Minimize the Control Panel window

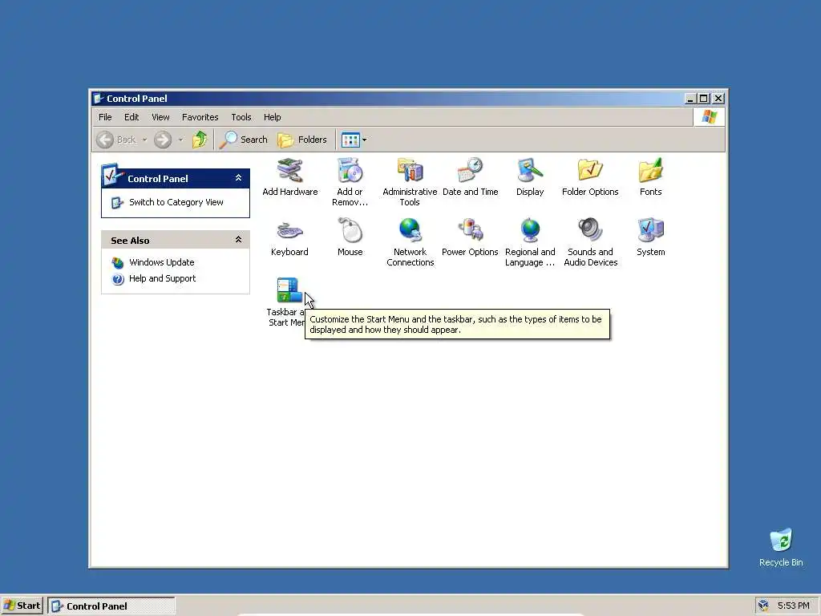690,99
